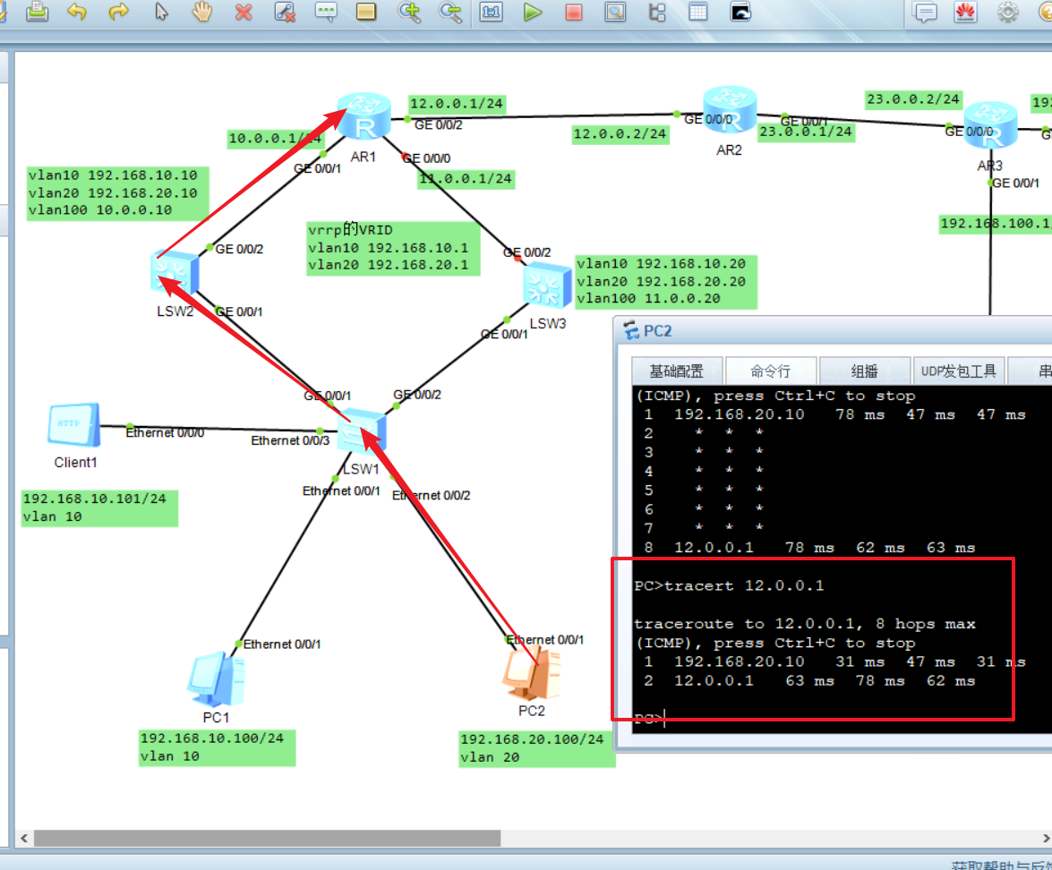Select the hand pan tool
This screenshot has height=870, width=1052.
(x=201, y=12)
